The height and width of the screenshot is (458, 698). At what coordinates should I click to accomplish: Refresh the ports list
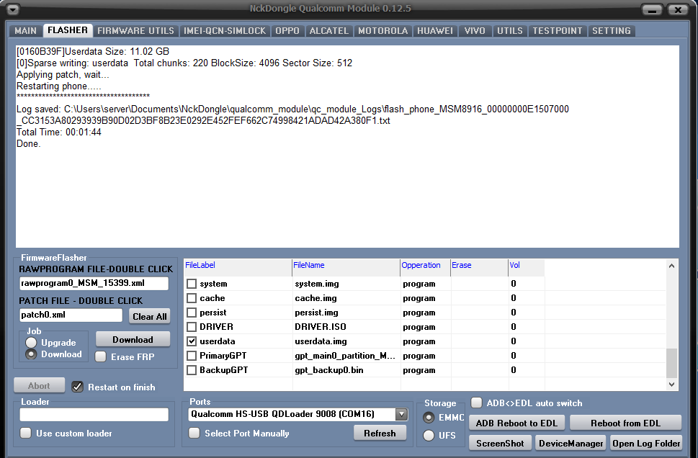point(380,433)
